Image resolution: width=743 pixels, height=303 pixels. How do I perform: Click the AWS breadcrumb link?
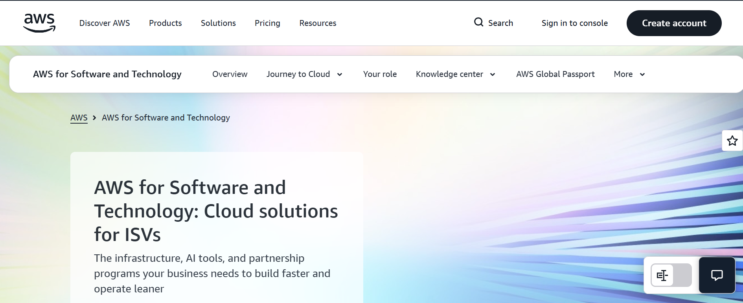(x=79, y=118)
